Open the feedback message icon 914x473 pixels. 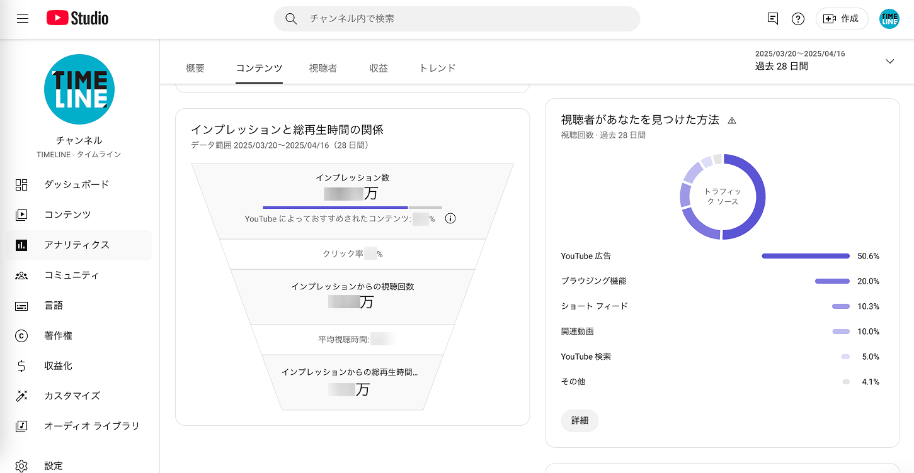click(773, 19)
